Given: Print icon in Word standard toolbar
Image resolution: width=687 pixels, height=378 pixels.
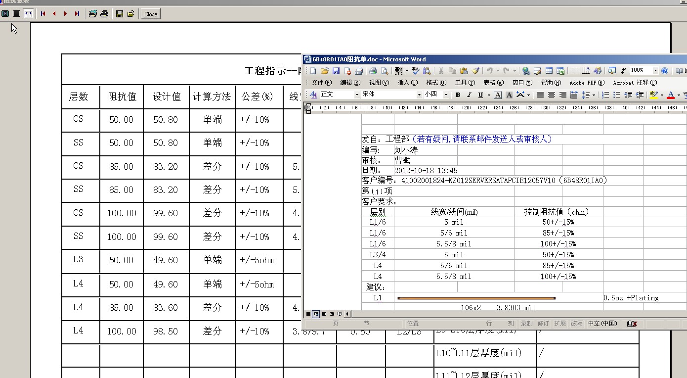Looking at the screenshot, I should pyautogui.click(x=373, y=71).
